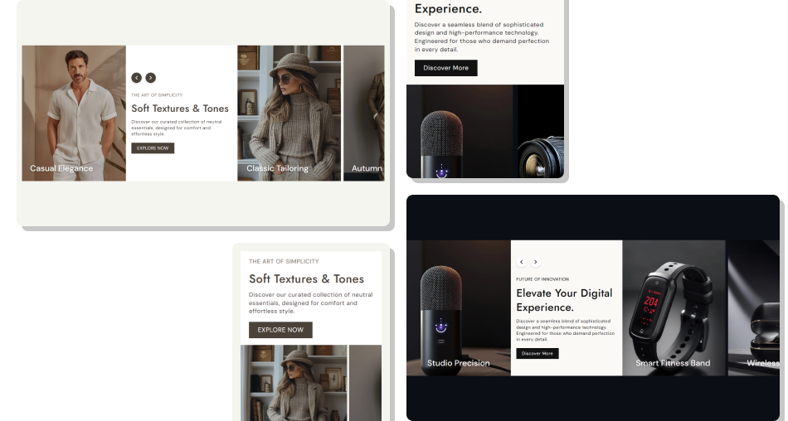The image size is (788, 421).
Task: Select microphone image in top mobile mockup
Action: 461,131
